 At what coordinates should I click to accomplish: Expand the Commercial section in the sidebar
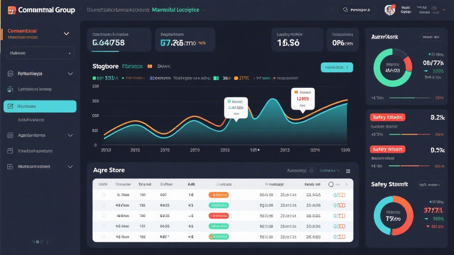pyautogui.click(x=66, y=33)
